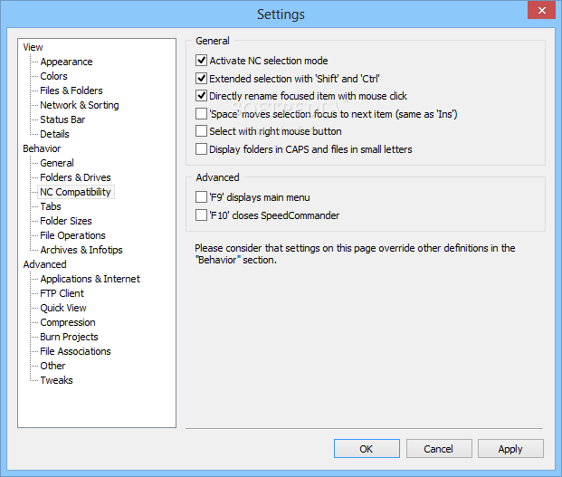Image resolution: width=562 pixels, height=477 pixels.
Task: Select the Behavior category node
Action: [x=42, y=148]
